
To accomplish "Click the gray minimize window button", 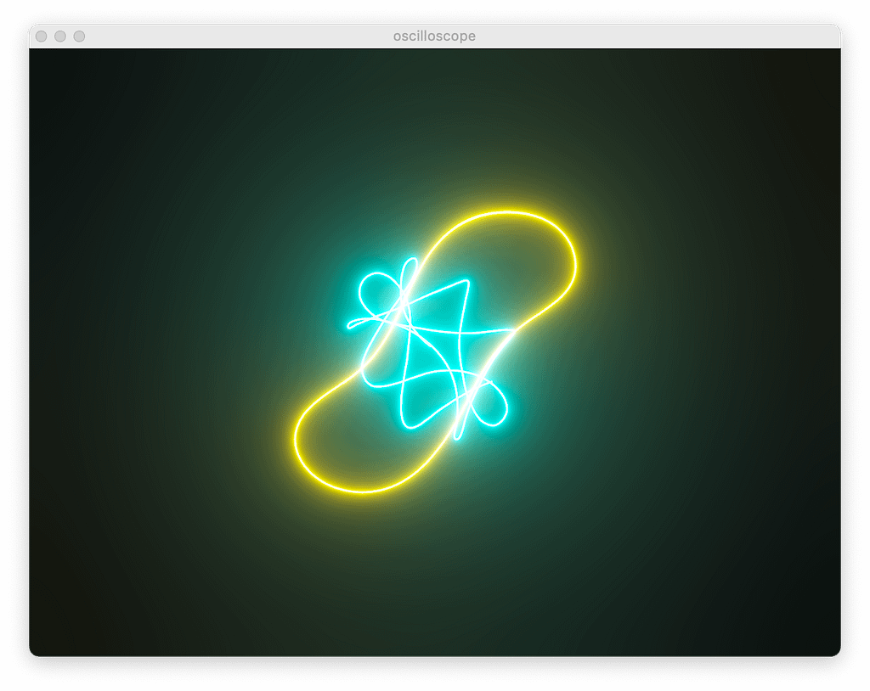I will (60, 37).
